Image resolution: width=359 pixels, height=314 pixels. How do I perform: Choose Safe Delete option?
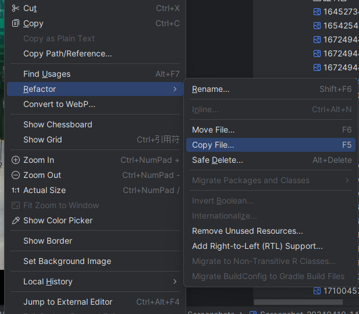point(218,160)
